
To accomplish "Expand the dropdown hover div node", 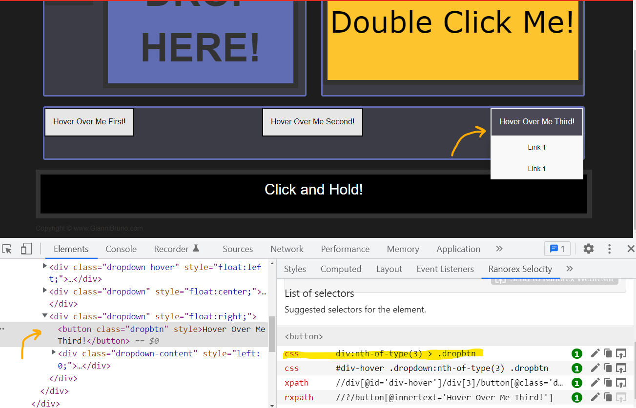I will (45, 266).
